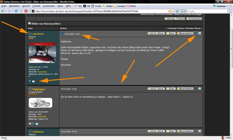Reload the page with the refresh icon

pyautogui.click(x=16, y=11)
